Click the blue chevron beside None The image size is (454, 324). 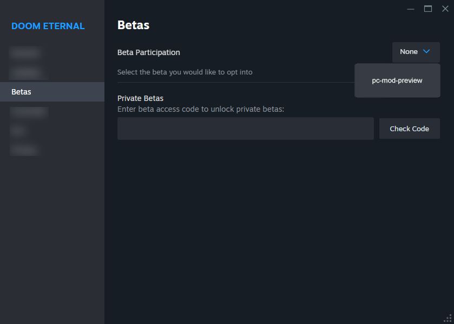426,52
